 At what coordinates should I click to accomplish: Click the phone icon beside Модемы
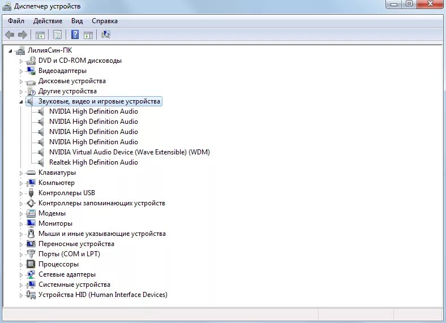(x=31, y=213)
